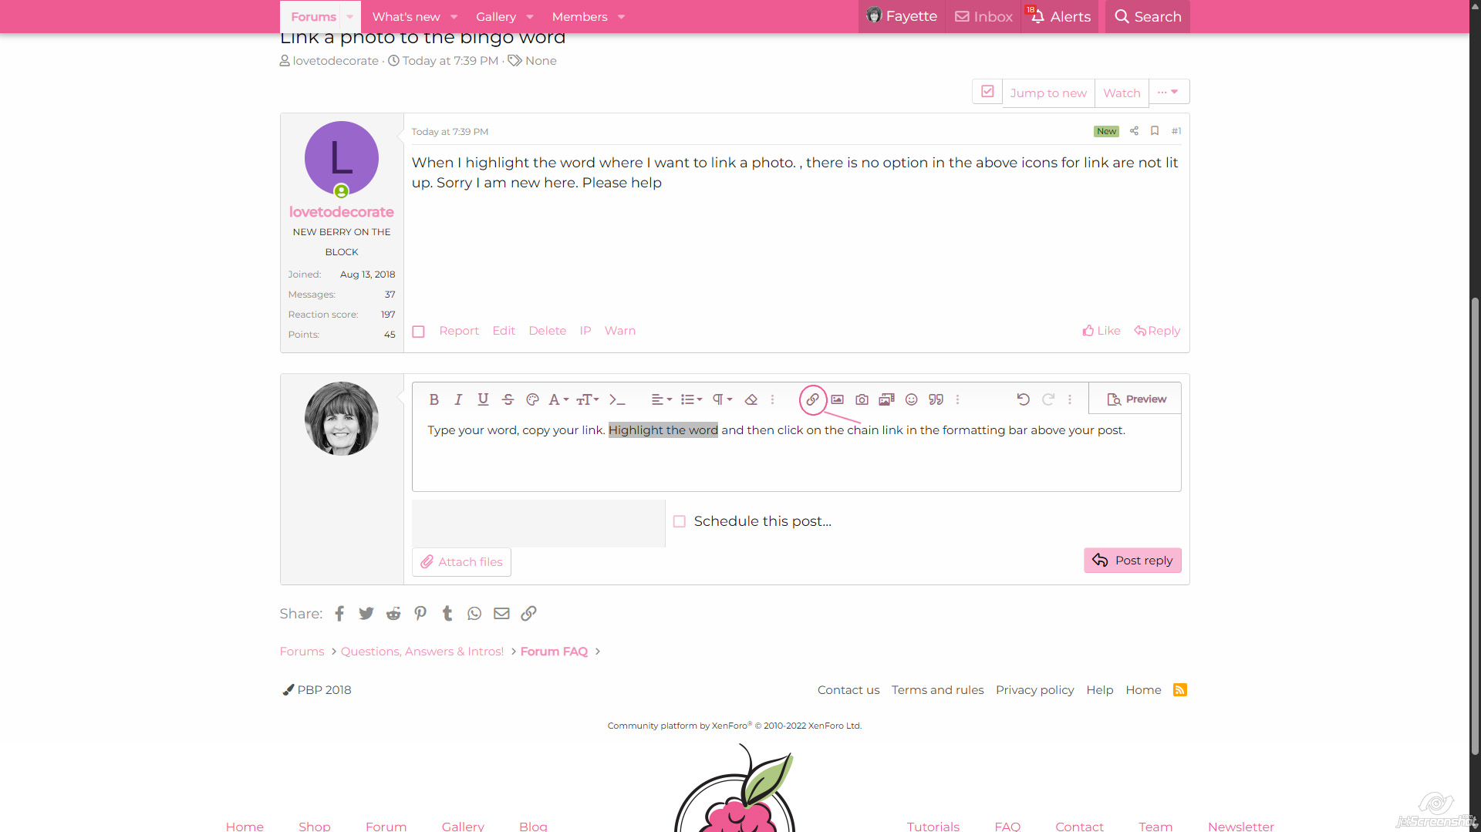
Task: Open the PBP 2018 style chooser
Action: (x=317, y=690)
